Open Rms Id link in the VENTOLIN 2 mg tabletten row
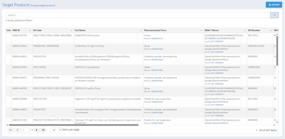 (157, 70)
